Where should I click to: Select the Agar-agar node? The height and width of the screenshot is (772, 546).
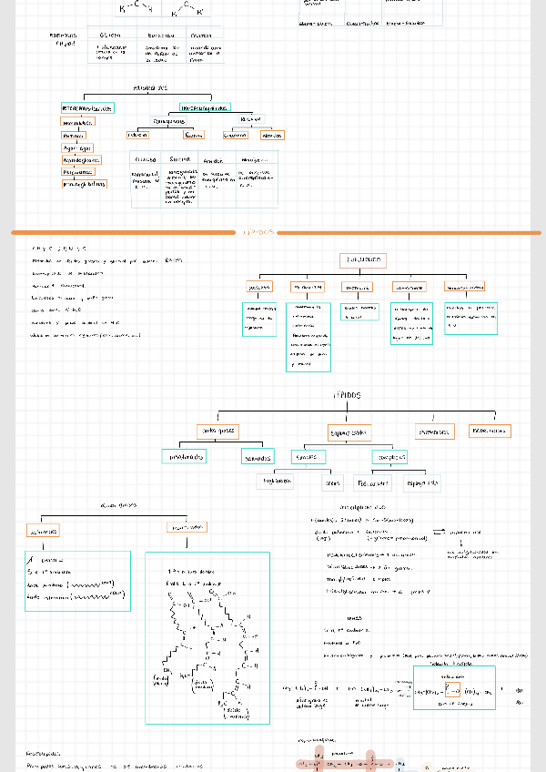coord(77,147)
